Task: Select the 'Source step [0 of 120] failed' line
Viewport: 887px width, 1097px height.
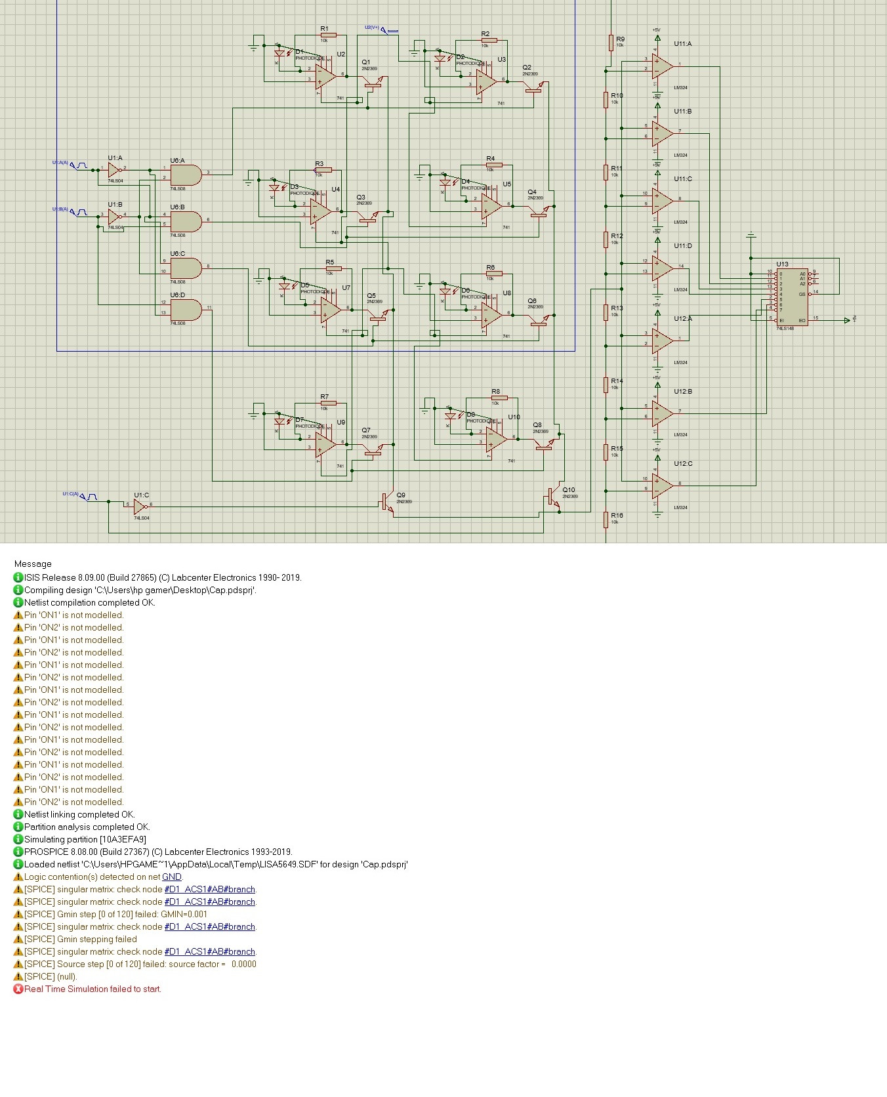Action: tap(140, 964)
